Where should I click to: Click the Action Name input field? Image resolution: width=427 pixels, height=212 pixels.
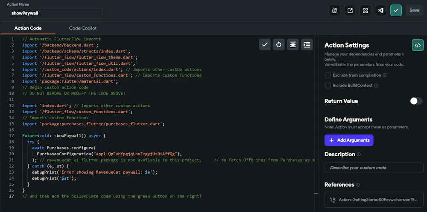55,13
